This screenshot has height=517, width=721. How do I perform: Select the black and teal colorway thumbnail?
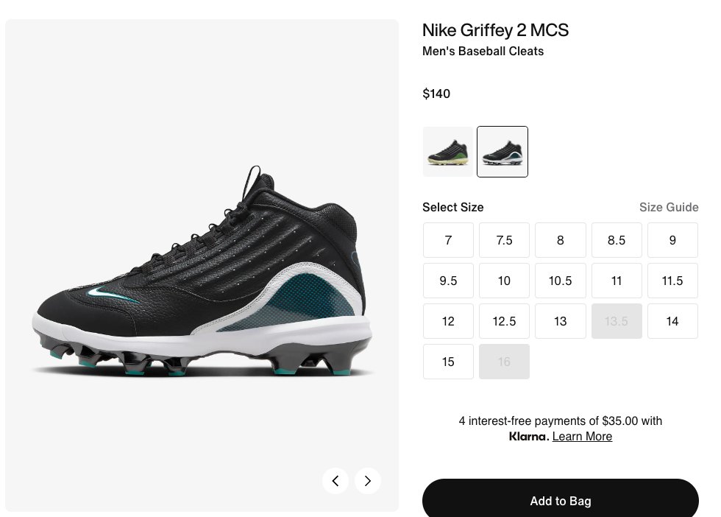click(502, 152)
